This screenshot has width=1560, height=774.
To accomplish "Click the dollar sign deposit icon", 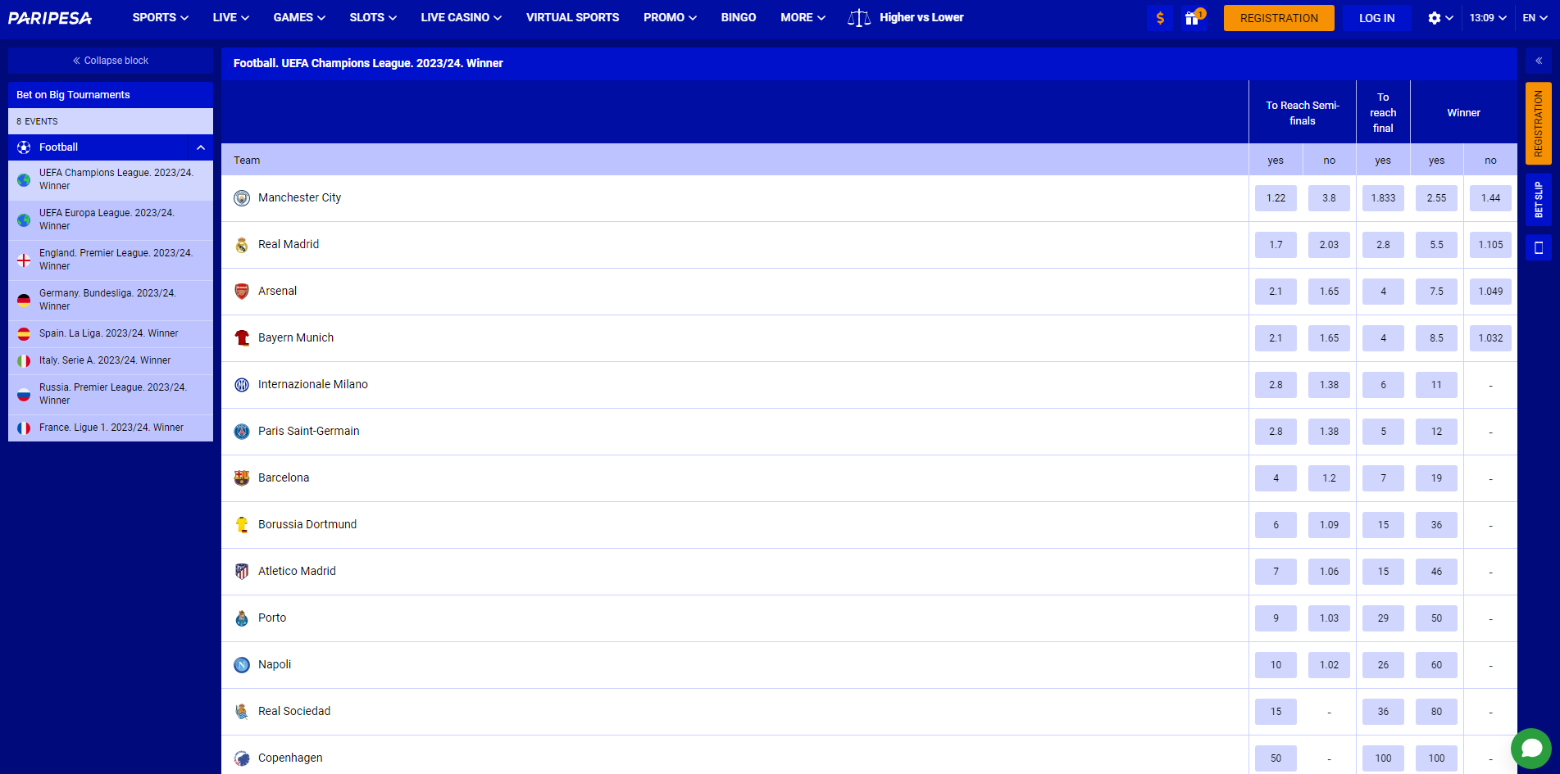I will pyautogui.click(x=1160, y=18).
